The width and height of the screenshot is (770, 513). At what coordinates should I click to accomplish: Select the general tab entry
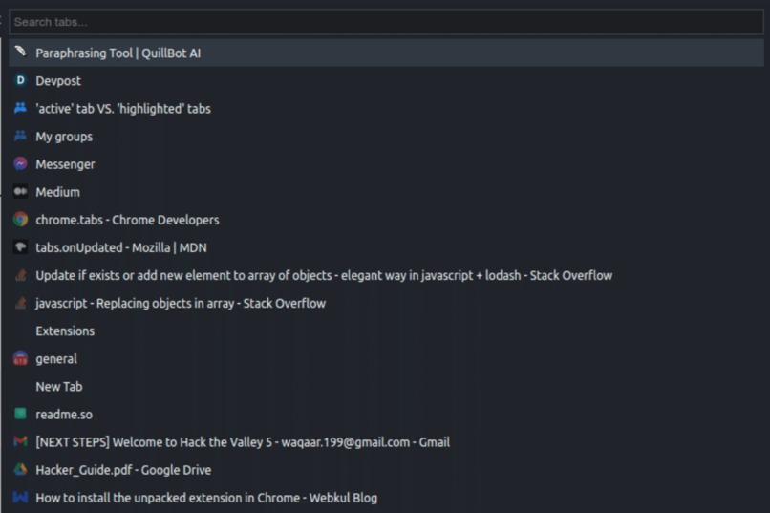(x=386, y=359)
